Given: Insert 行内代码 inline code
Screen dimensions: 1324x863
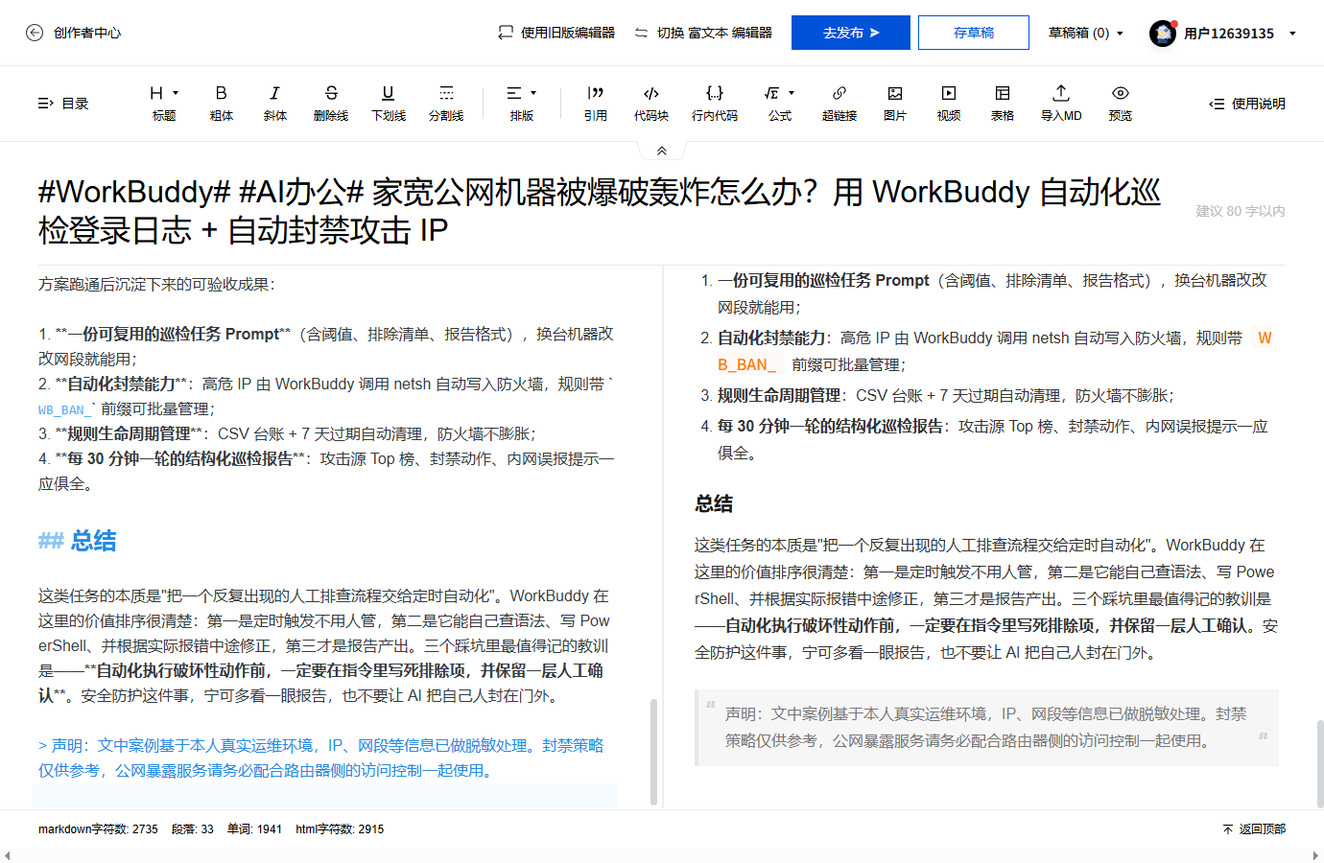Looking at the screenshot, I should point(715,104).
